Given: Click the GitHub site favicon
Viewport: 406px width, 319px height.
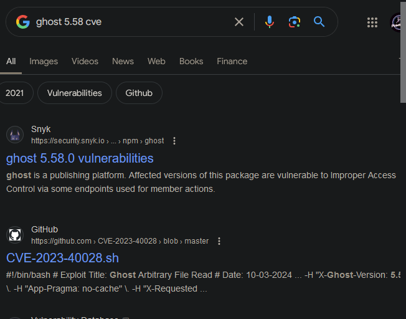Looking at the screenshot, I should (15, 235).
